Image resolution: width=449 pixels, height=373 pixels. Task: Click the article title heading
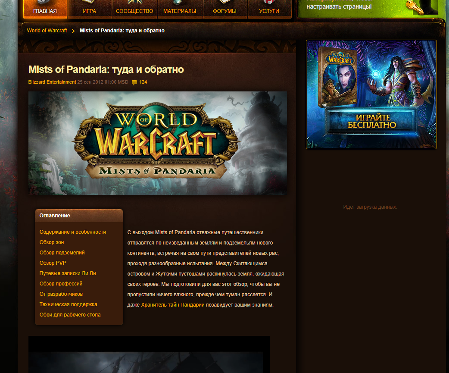106,69
